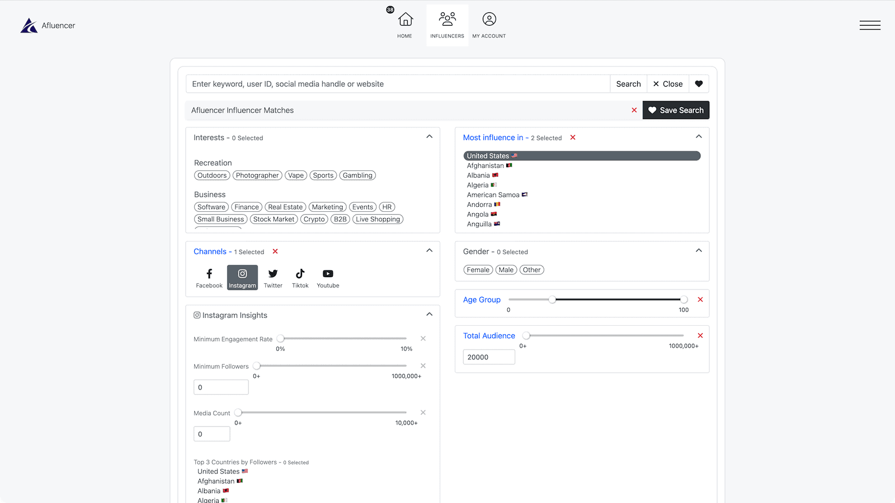Screen dimensions: 895x503
Task: Open the Influencers tab
Action: pyautogui.click(x=447, y=23)
